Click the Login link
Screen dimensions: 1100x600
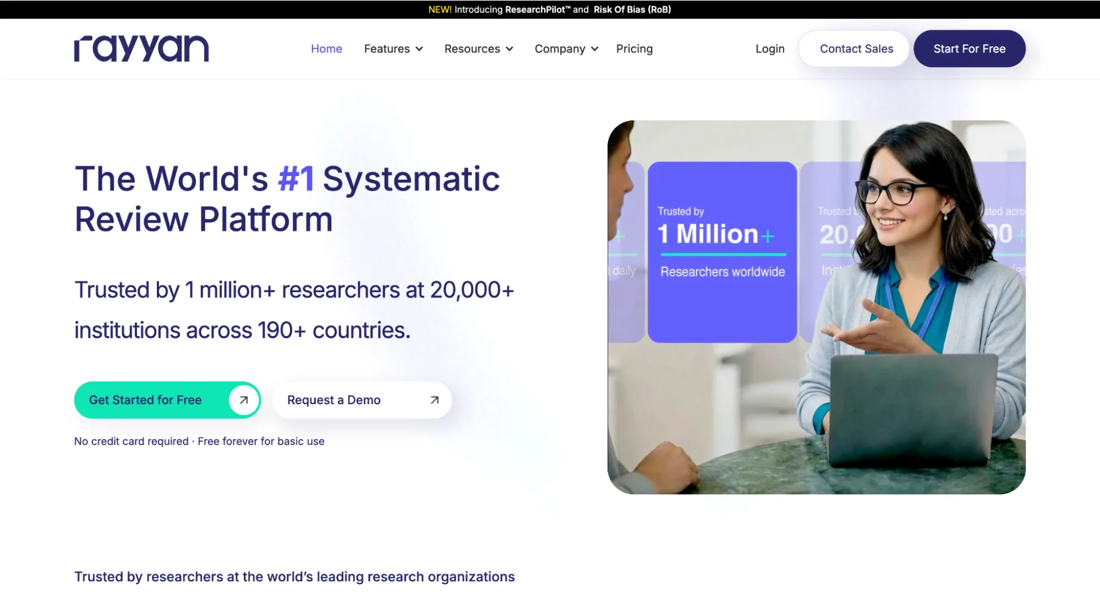(x=770, y=48)
